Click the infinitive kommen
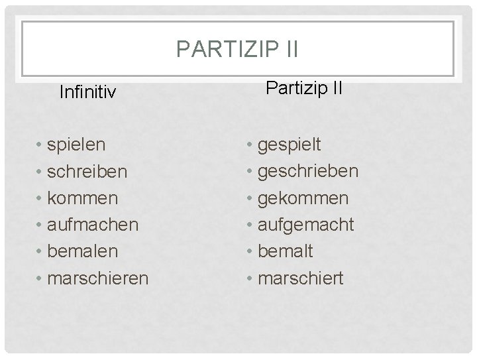Screen dimensions: 477x358 pos(83,198)
